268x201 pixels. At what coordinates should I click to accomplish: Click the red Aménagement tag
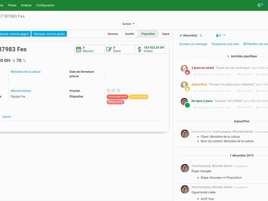coord(117,96)
